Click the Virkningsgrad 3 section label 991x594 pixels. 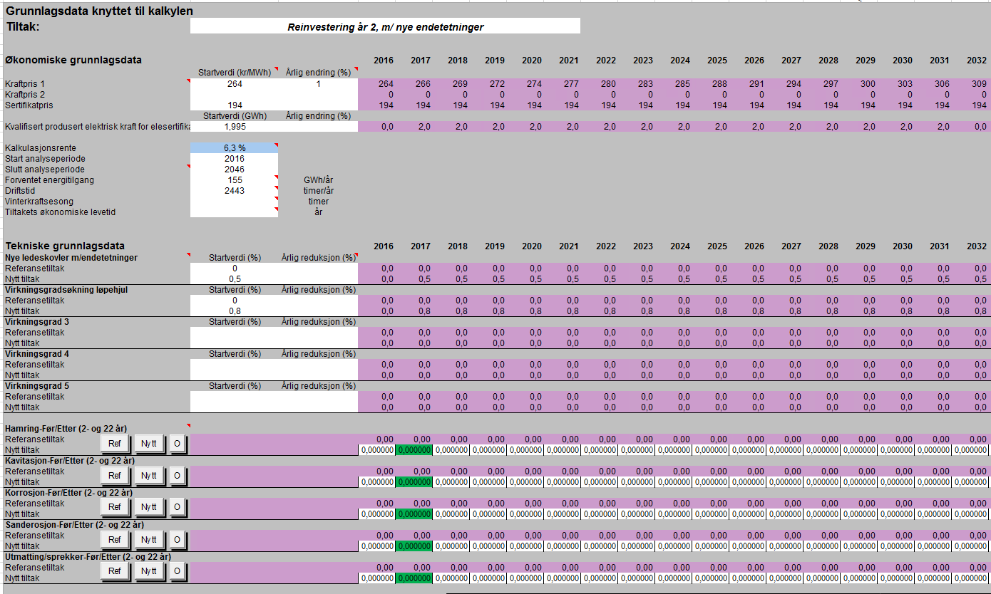(x=37, y=322)
